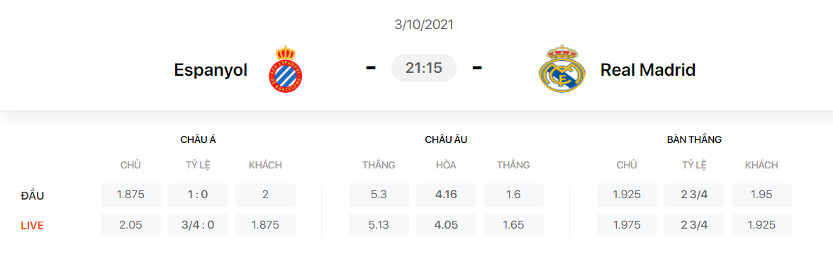The image size is (833, 264).
Task: Pick the opening away win odds 1.6
Action: (x=514, y=195)
